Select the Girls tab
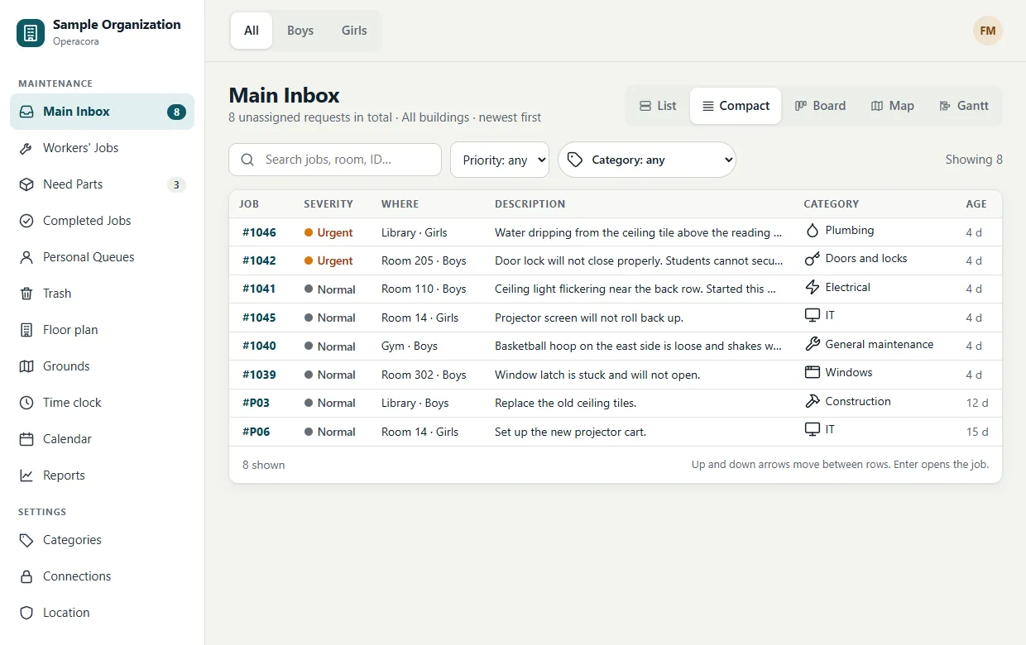This screenshot has width=1026, height=645. tap(354, 31)
